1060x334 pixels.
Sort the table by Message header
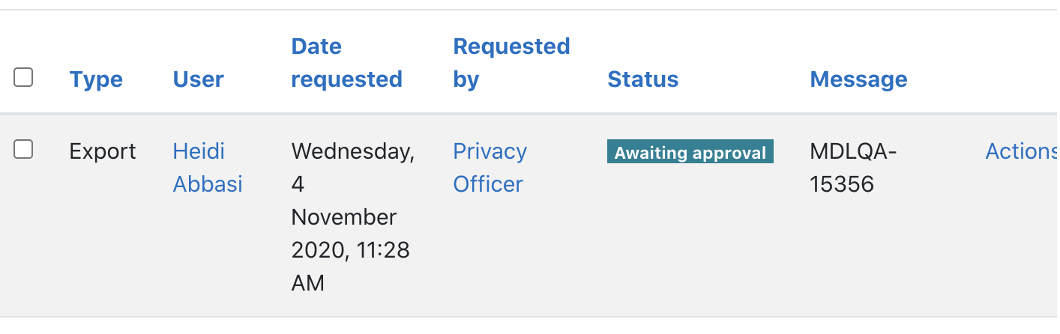tap(858, 79)
